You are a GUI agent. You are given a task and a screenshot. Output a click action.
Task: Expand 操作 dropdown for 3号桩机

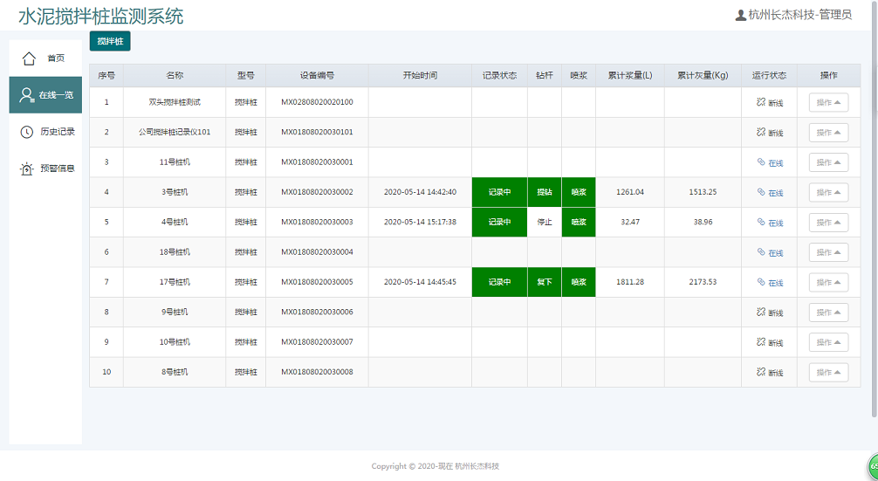[x=828, y=192]
